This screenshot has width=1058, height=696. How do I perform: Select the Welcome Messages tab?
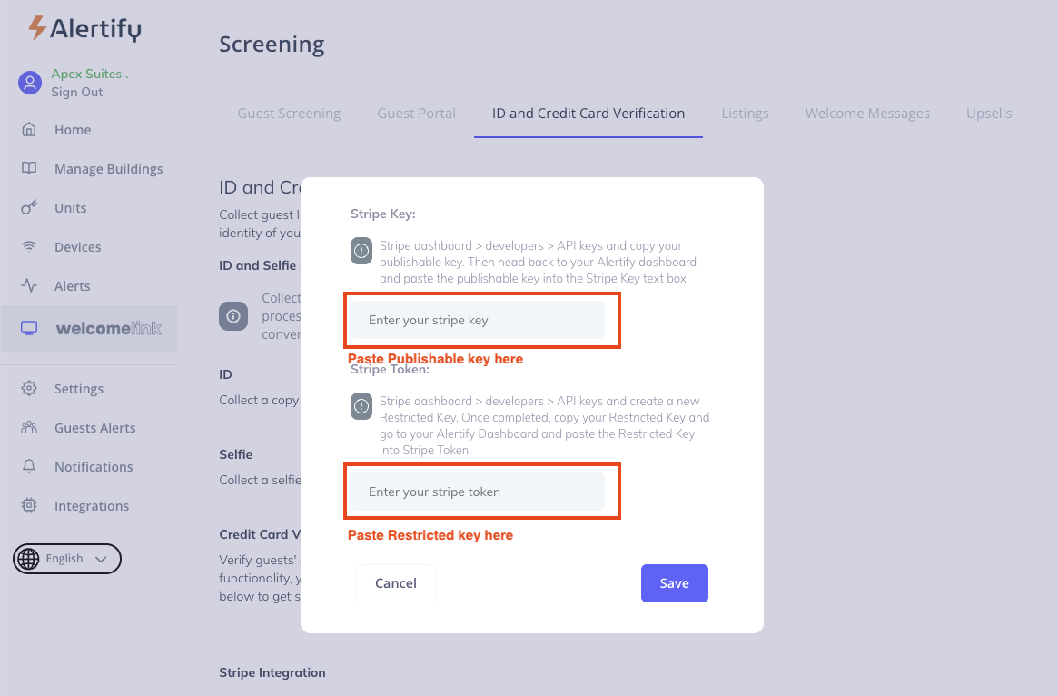pyautogui.click(x=867, y=114)
